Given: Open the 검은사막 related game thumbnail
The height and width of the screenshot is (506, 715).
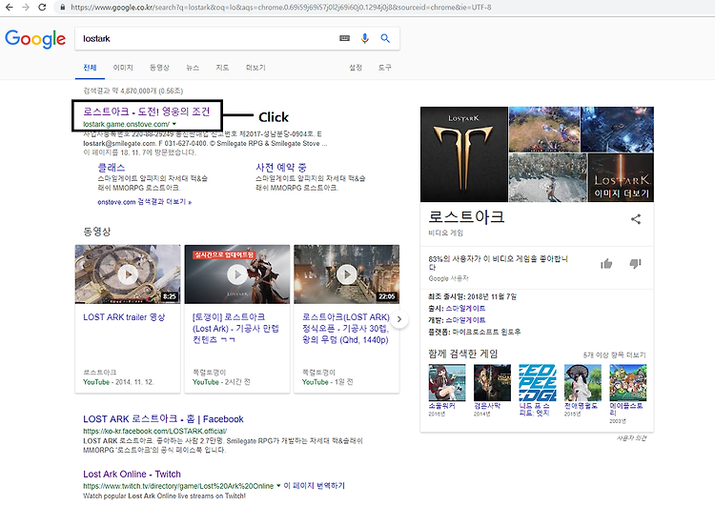Looking at the screenshot, I should pos(492,382).
